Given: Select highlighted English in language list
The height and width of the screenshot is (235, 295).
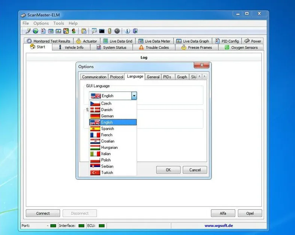Looking at the screenshot, I should (113, 122).
